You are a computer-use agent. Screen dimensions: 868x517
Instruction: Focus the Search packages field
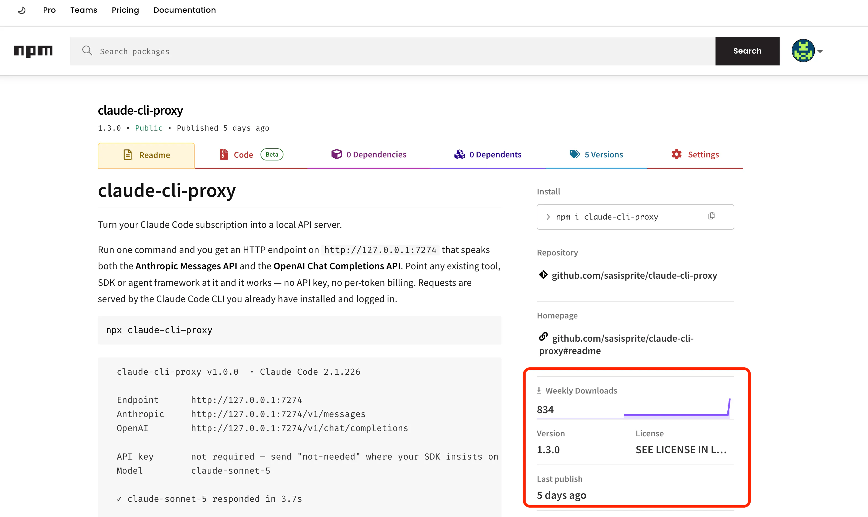click(393, 51)
